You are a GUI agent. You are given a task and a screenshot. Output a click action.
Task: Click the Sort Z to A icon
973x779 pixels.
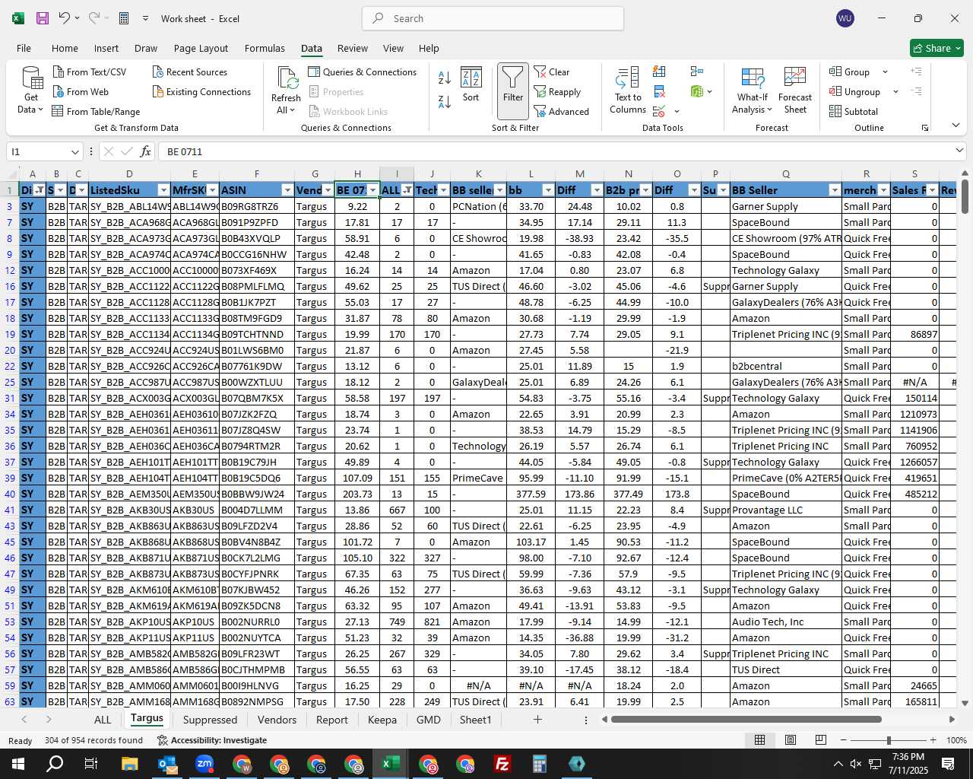pyautogui.click(x=445, y=102)
